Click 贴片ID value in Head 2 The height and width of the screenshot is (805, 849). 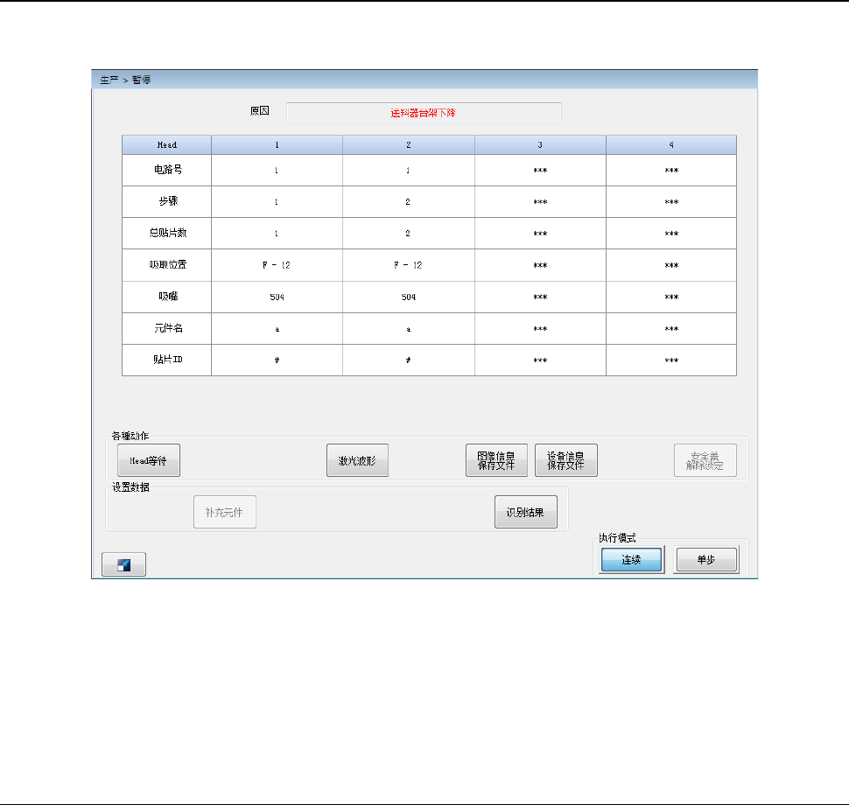408,360
